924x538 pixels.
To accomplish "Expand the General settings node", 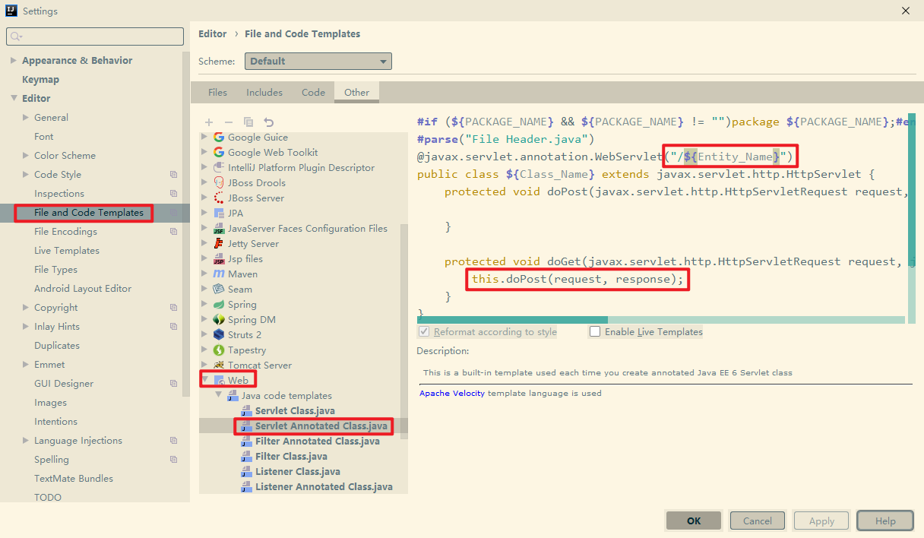I will pos(26,118).
